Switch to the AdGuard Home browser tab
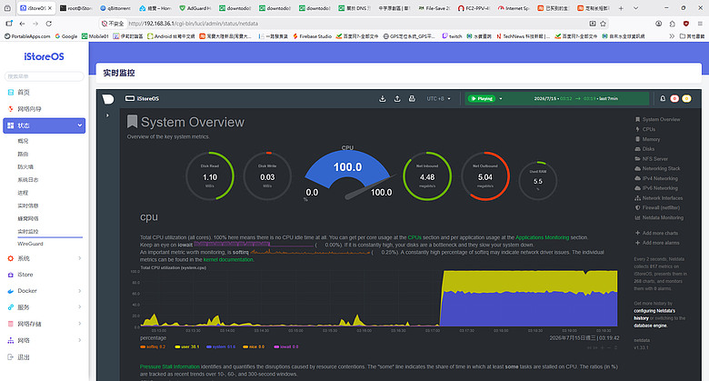 coord(195,8)
